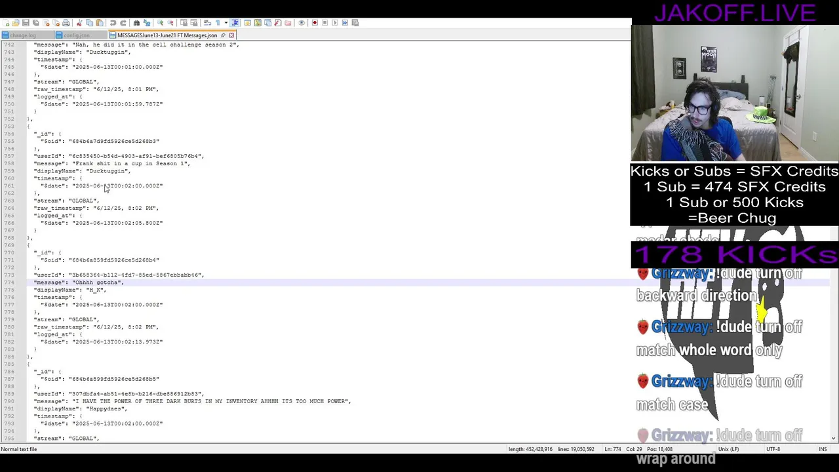This screenshot has height=472, width=839.
Task: Click the userId 307dbfa4 line
Action: (119, 394)
